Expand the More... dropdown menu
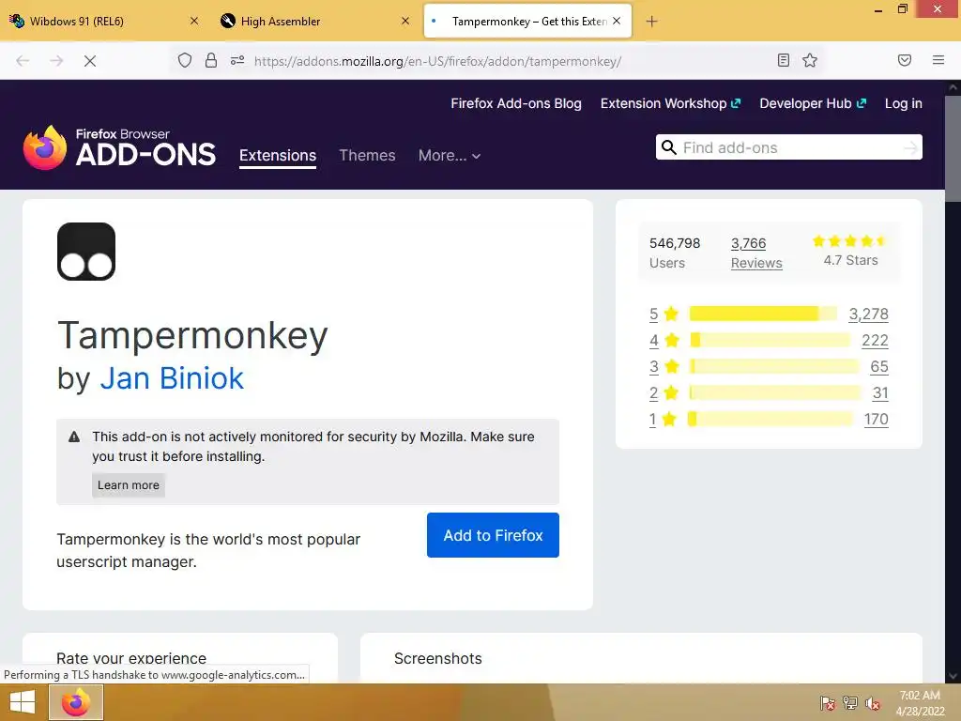Viewport: 961px width, 721px height. [x=450, y=155]
